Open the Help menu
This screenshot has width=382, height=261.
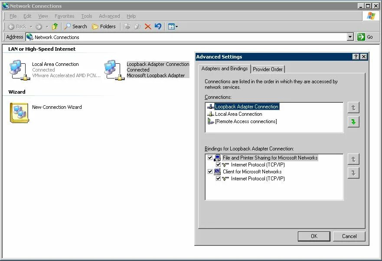point(131,16)
